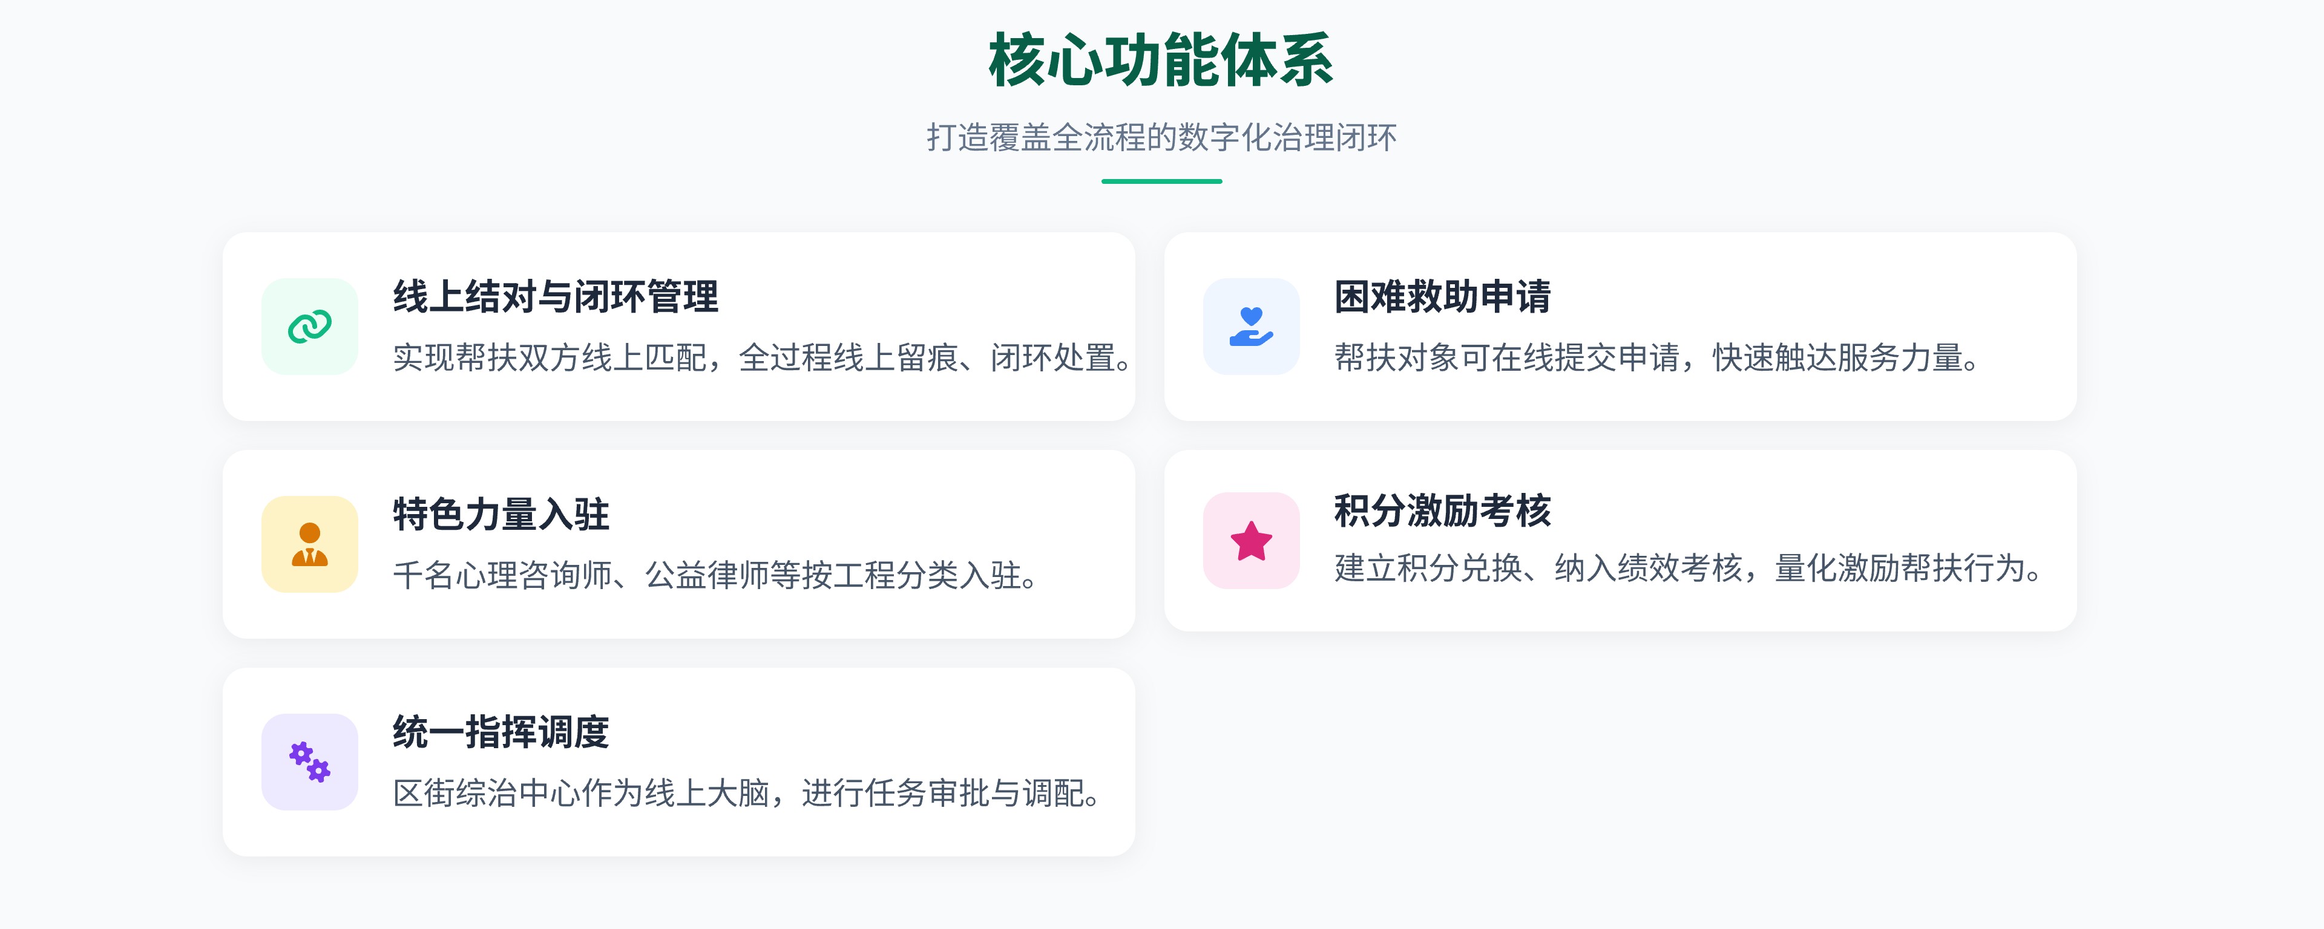The height and width of the screenshot is (929, 2324).
Task: Open the 线上结对与闭环管理 card title
Action: click(556, 297)
